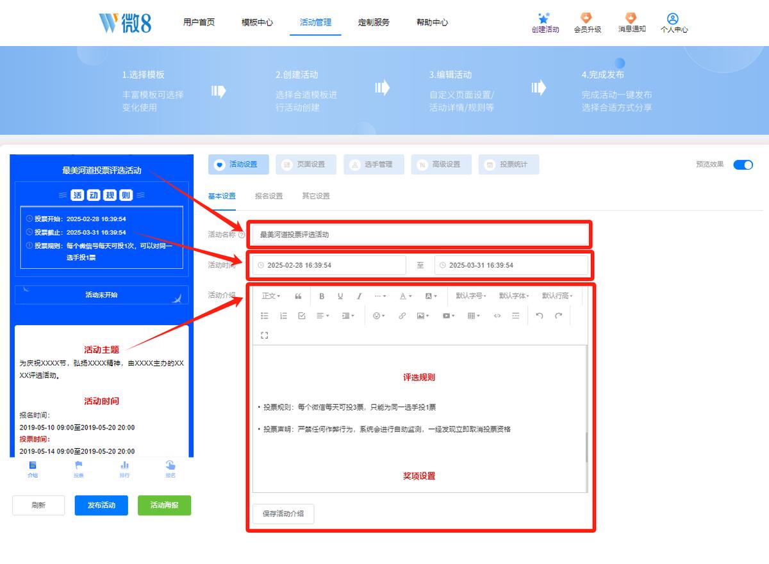Open the indent dropdown
Image resolution: width=769 pixels, height=564 pixels.
pyautogui.click(x=348, y=316)
